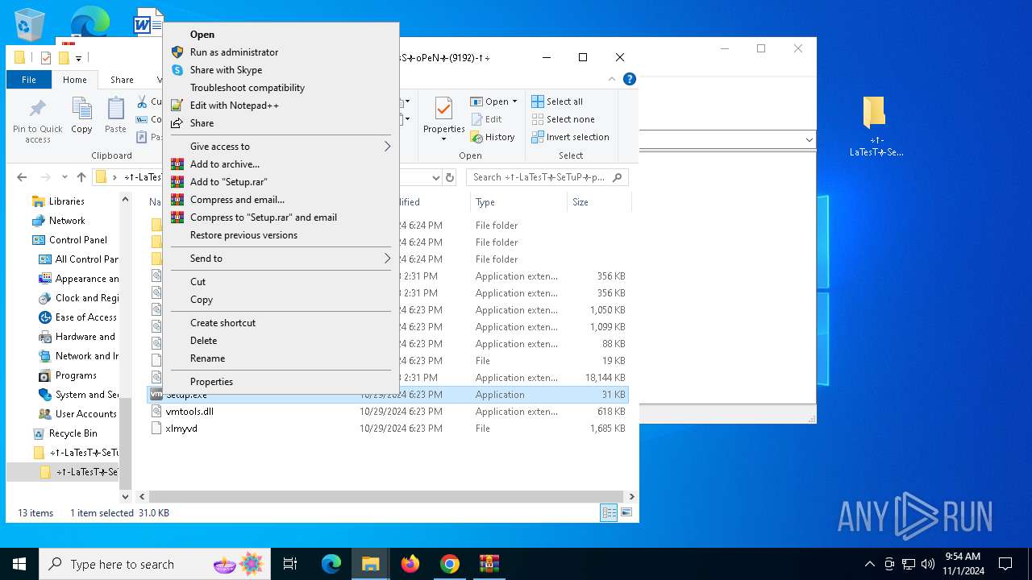Screen dimensions: 1032x580
Task: Click the Quick Access properties icon in title bar
Action: 45,57
